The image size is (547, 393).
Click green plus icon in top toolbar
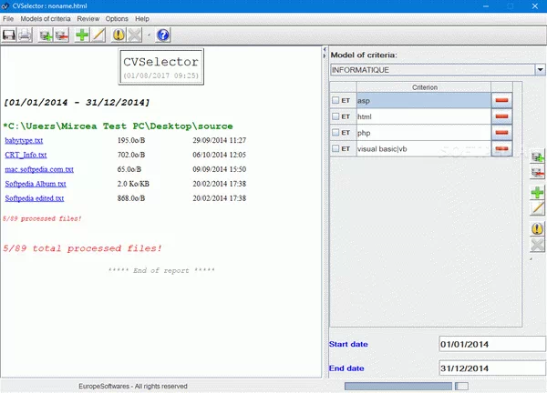click(x=82, y=35)
